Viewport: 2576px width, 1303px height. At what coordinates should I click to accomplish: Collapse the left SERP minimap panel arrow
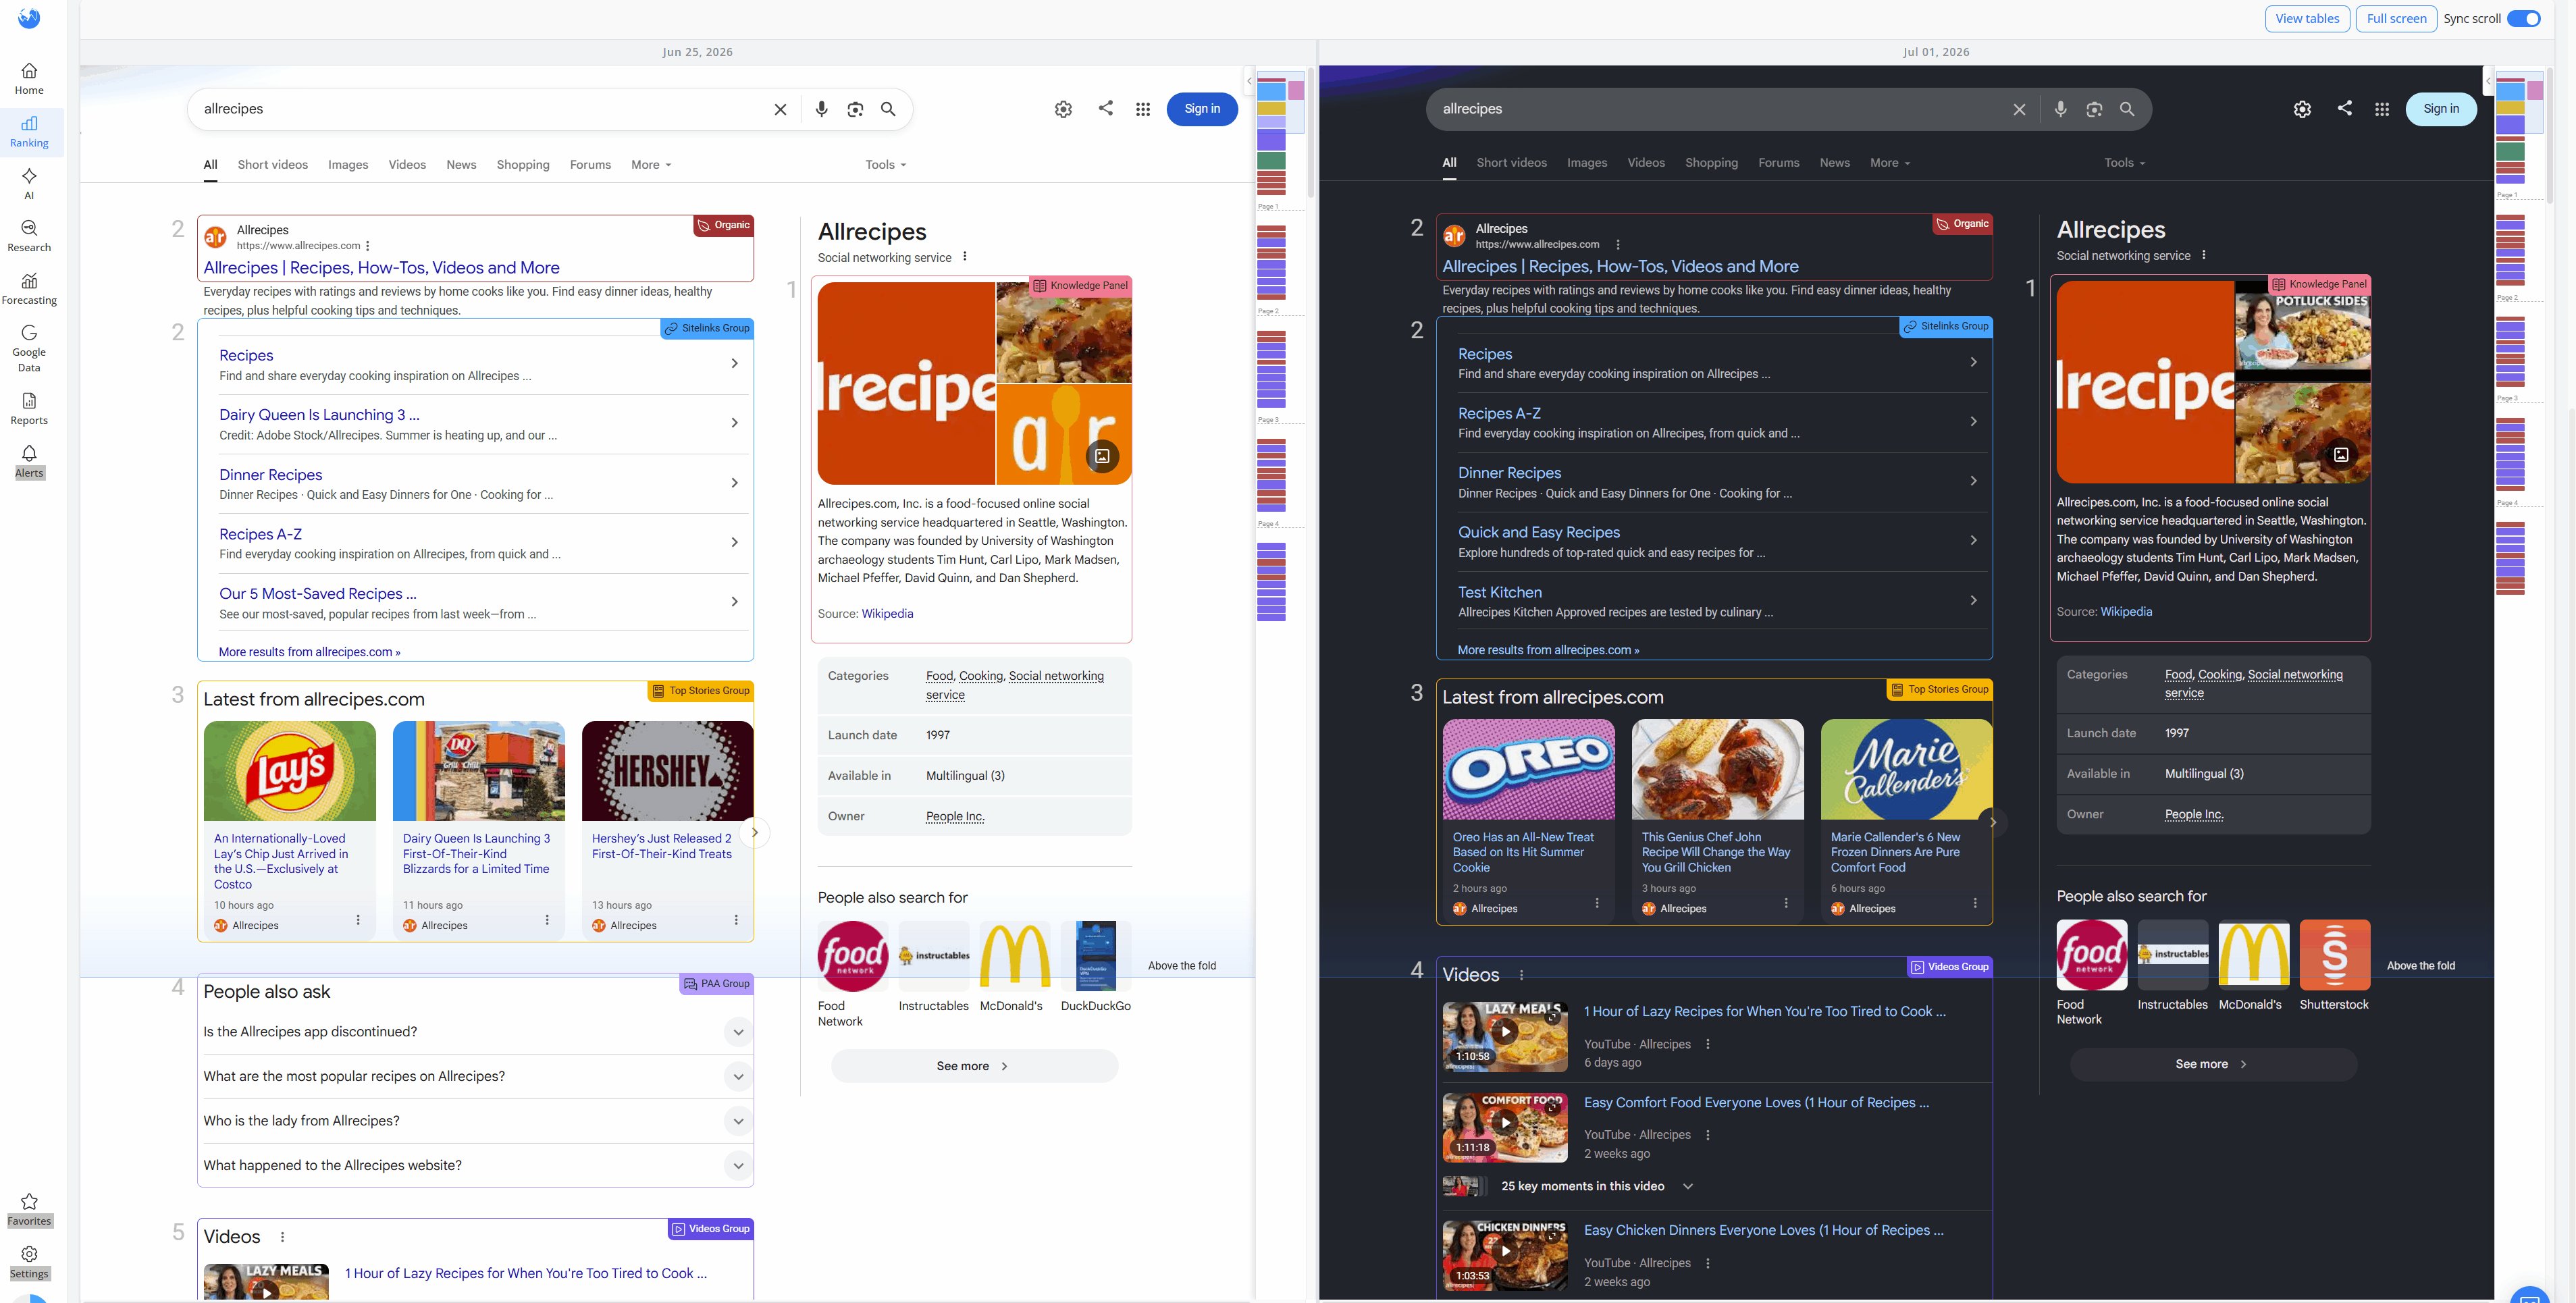click(x=1249, y=81)
